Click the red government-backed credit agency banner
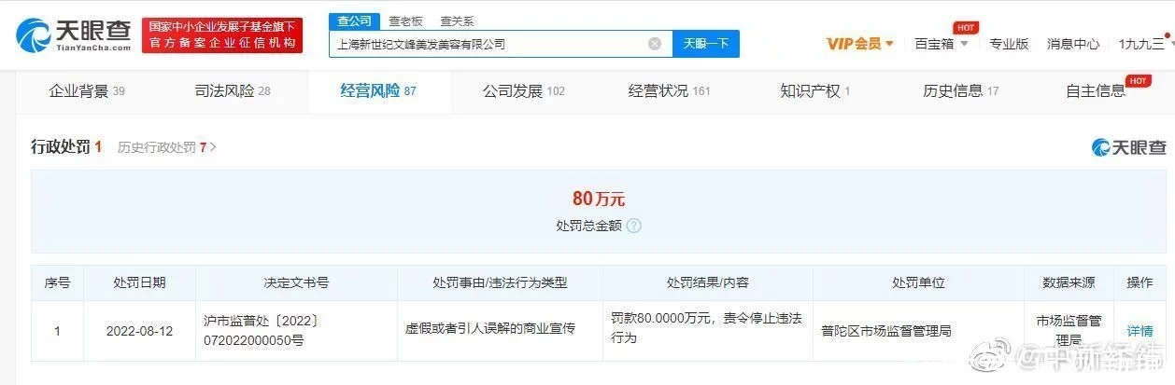 (222, 35)
